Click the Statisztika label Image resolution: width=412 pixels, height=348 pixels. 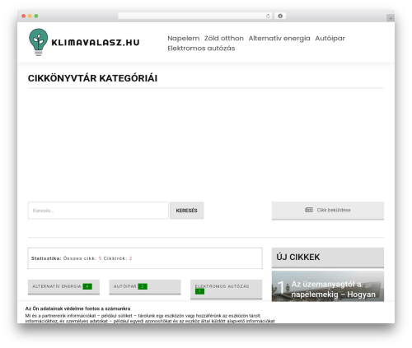46,258
